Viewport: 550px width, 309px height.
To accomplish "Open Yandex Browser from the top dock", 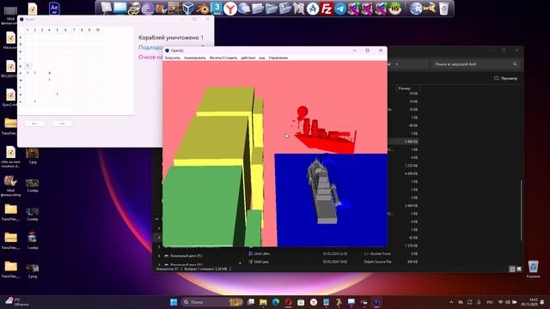I will pos(230,9).
